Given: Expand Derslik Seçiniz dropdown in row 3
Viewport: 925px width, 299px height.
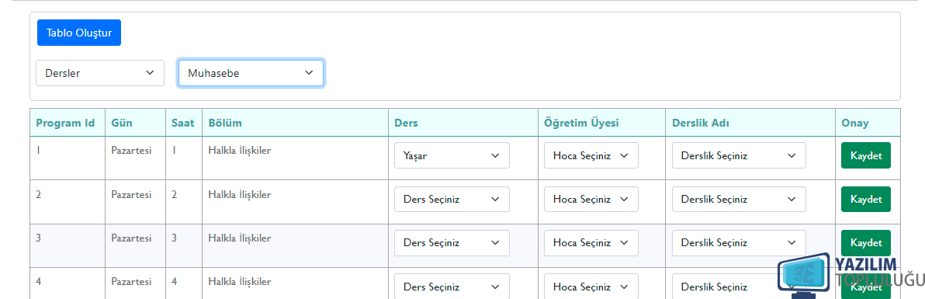Looking at the screenshot, I should click(740, 243).
